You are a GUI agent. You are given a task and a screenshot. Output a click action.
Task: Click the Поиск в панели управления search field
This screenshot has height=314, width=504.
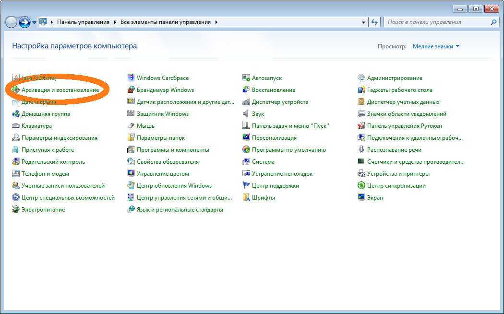(437, 22)
